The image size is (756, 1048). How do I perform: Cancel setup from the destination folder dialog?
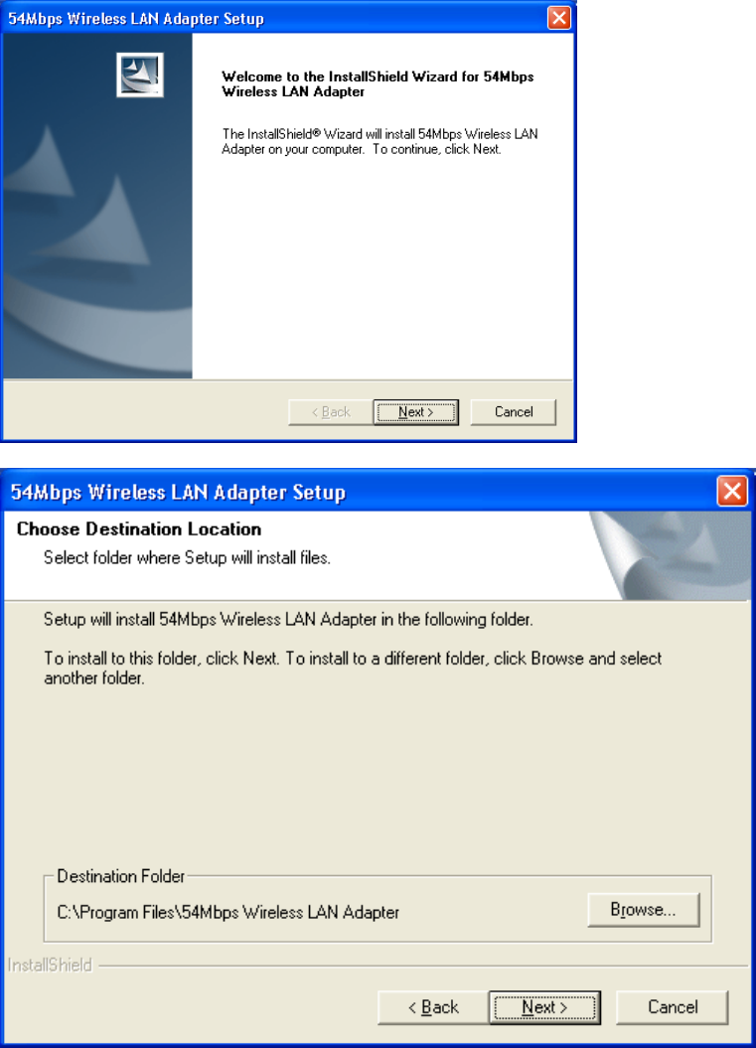(672, 1007)
